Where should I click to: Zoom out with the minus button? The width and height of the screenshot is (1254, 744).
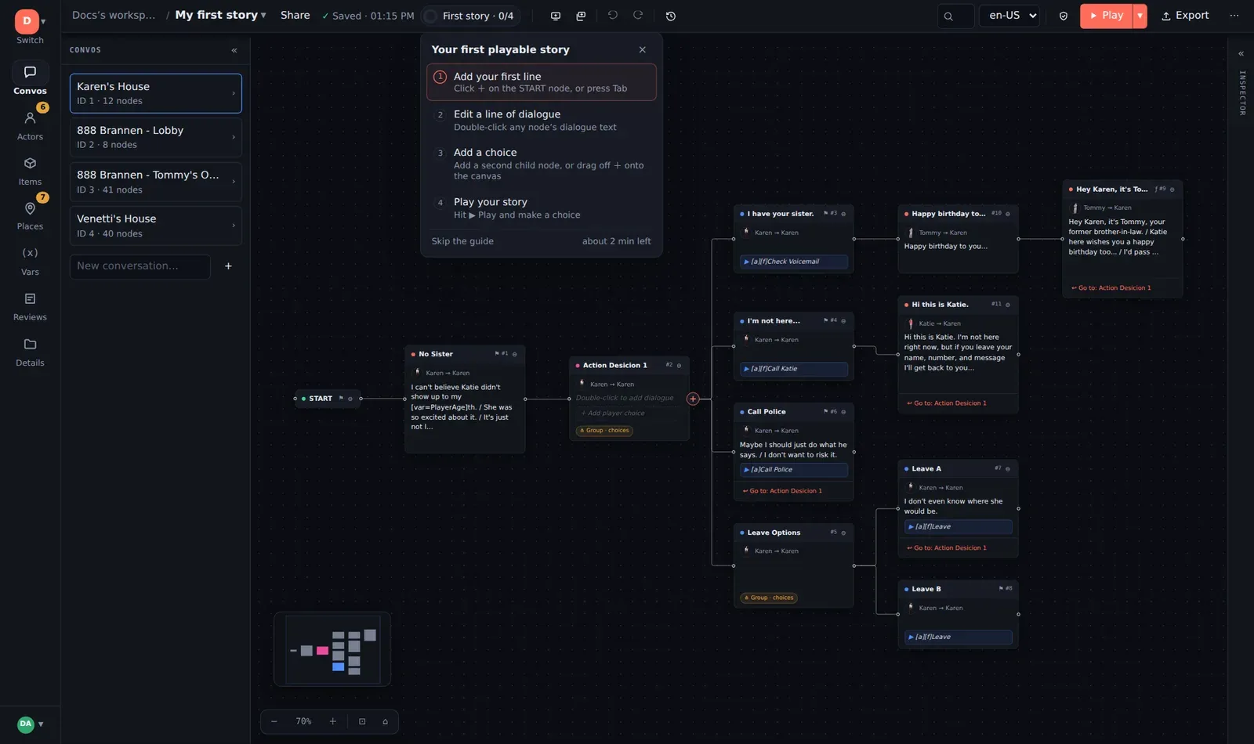[274, 721]
